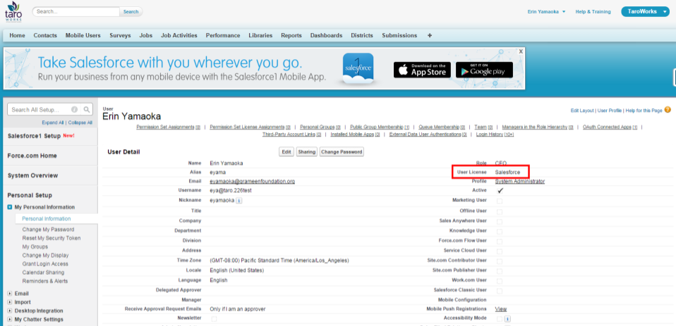Viewport: 676px width, 326px height.
Task: Toggle the Force.com Flow User checkbox
Action: [x=500, y=242]
